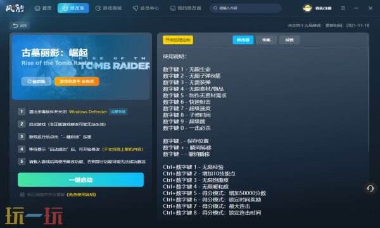Switch to the third gray tab beside 攻略
The height and width of the screenshot is (228, 380).
289,40
